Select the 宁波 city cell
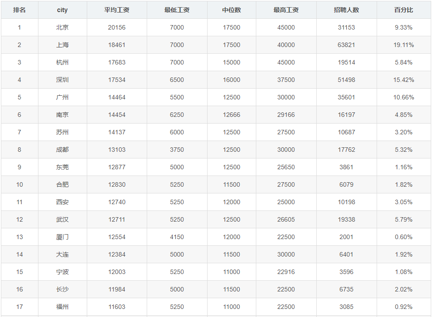Viewport: 433px width, 317px height. [62, 272]
